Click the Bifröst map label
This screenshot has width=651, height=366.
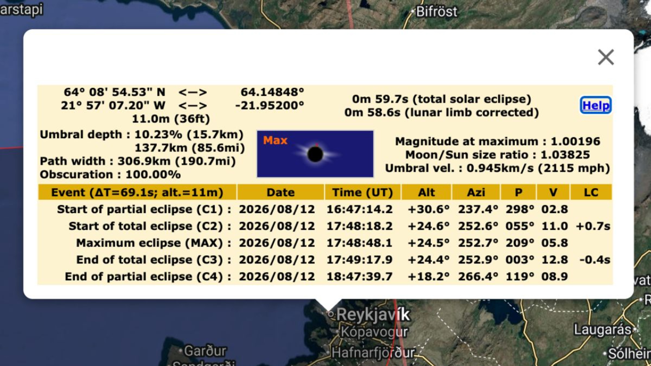(x=437, y=11)
